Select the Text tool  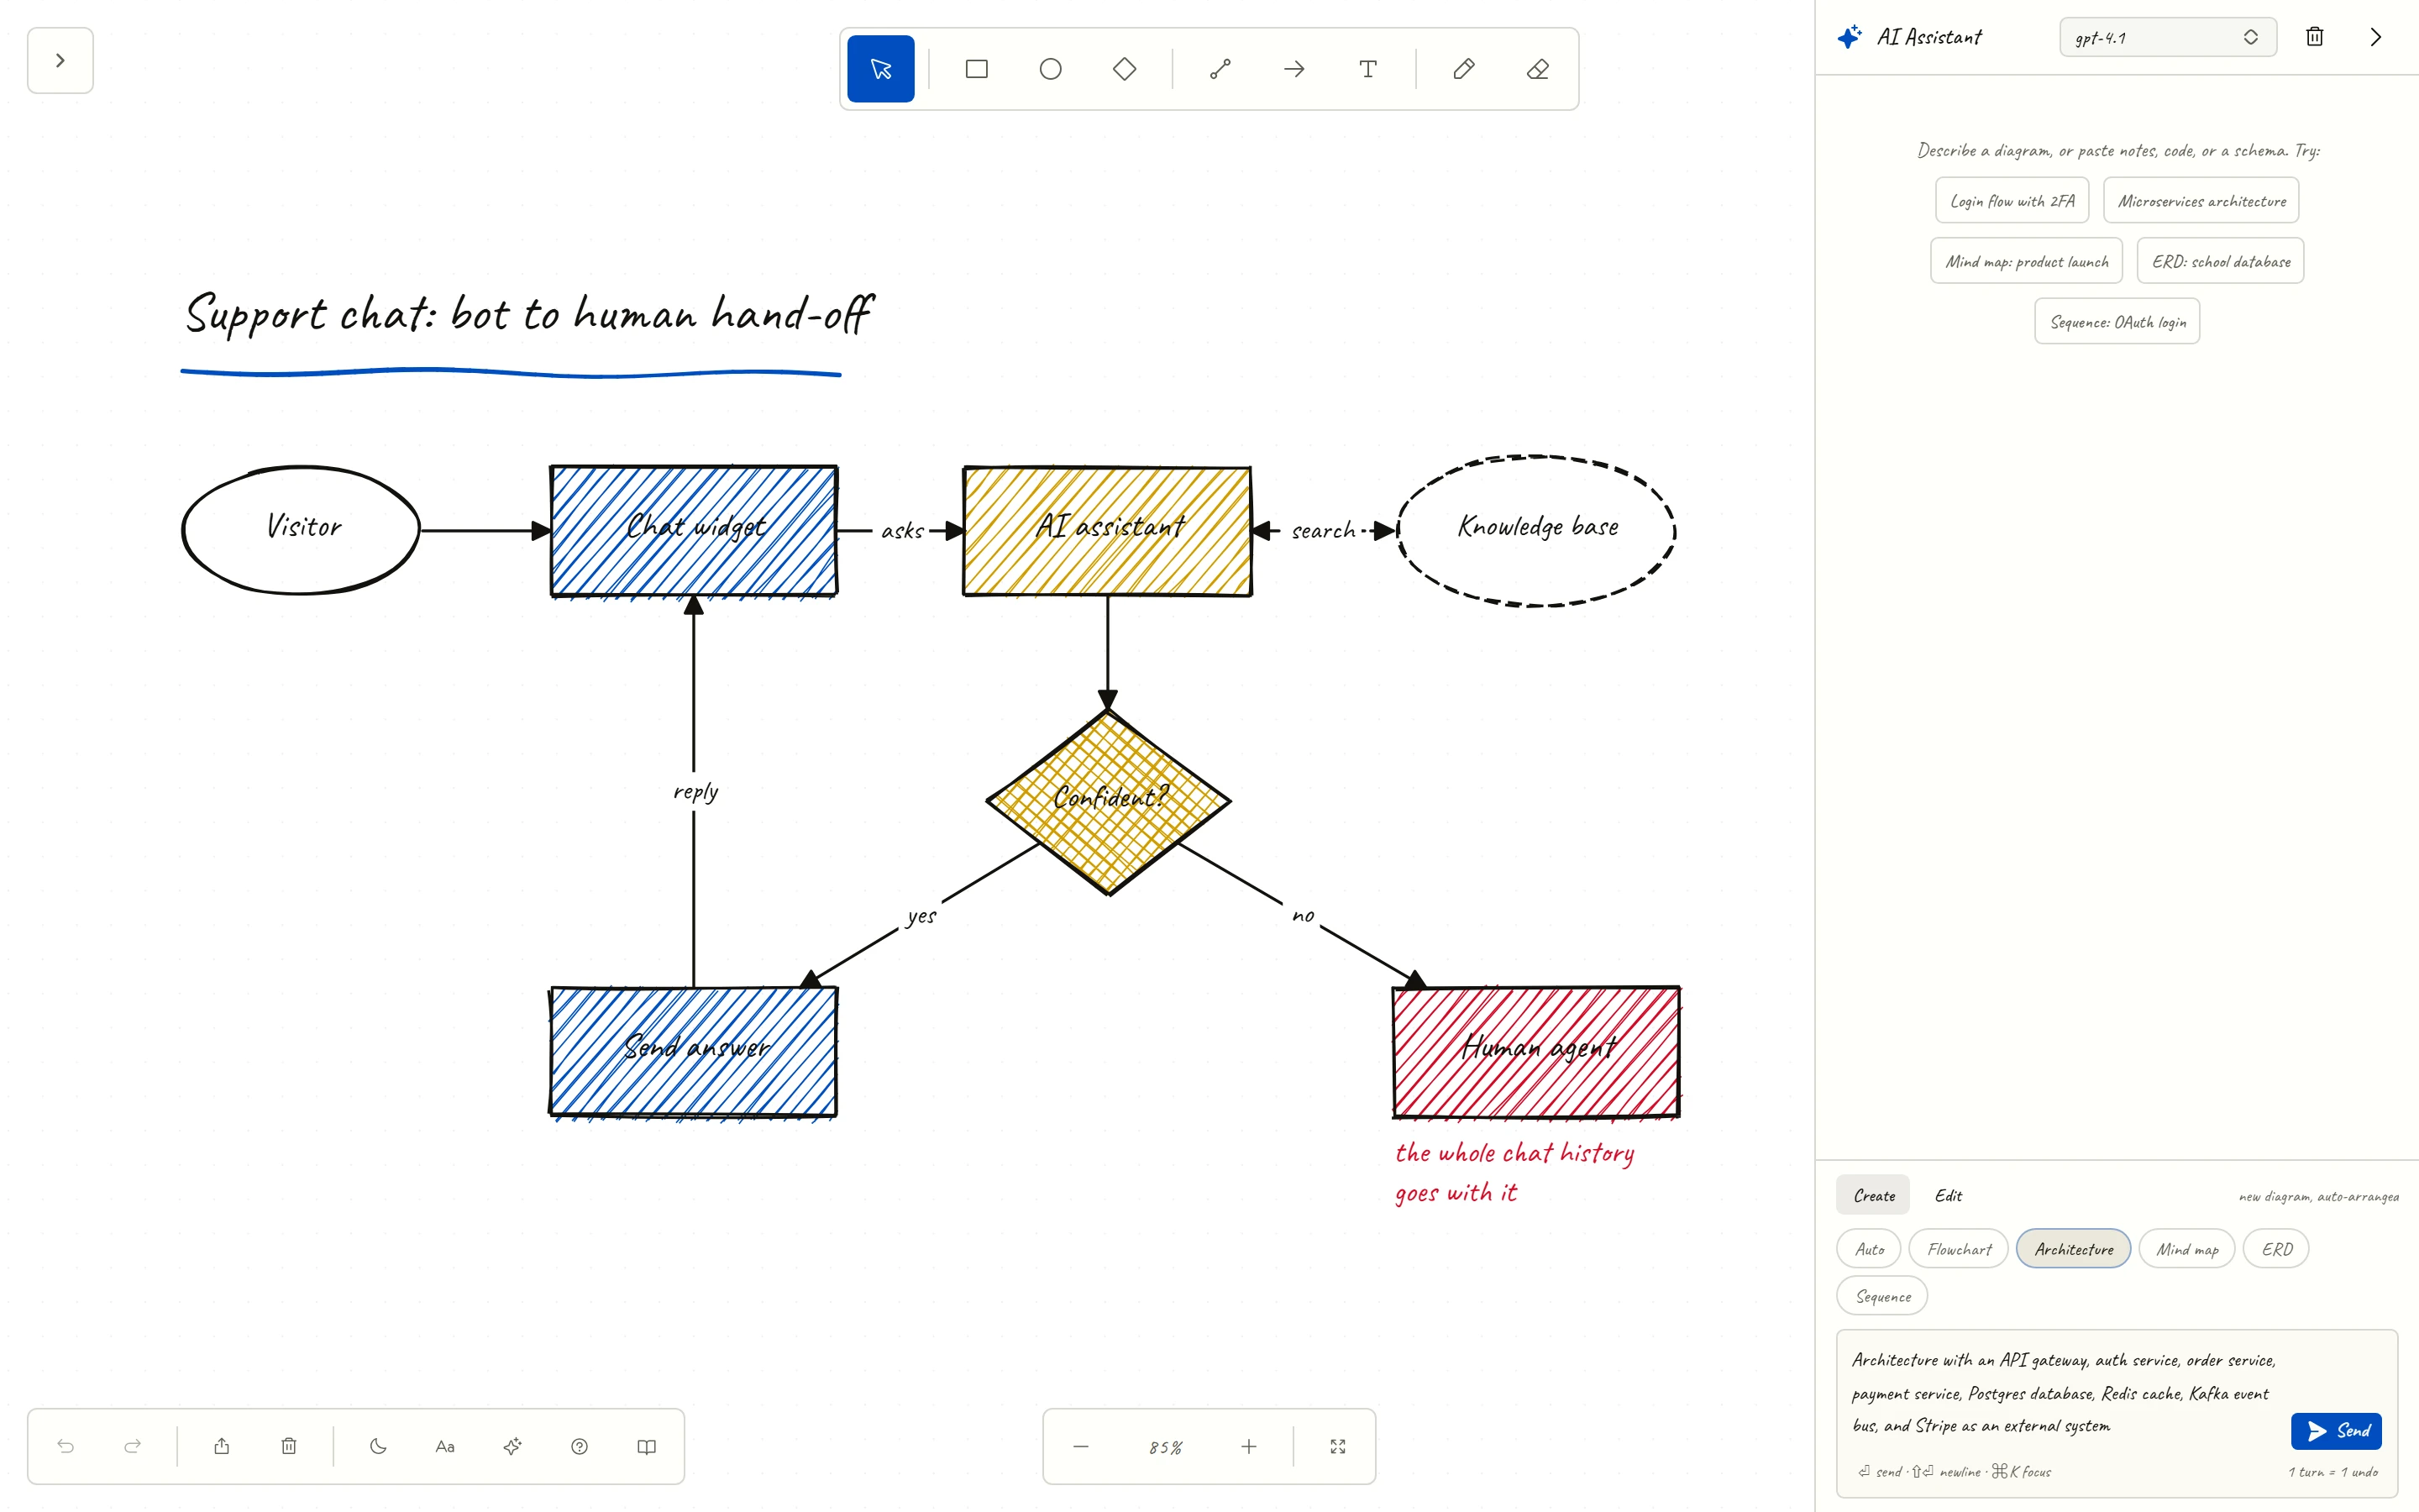1368,69
